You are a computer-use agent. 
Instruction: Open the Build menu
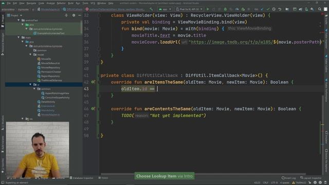tap(71, 3)
